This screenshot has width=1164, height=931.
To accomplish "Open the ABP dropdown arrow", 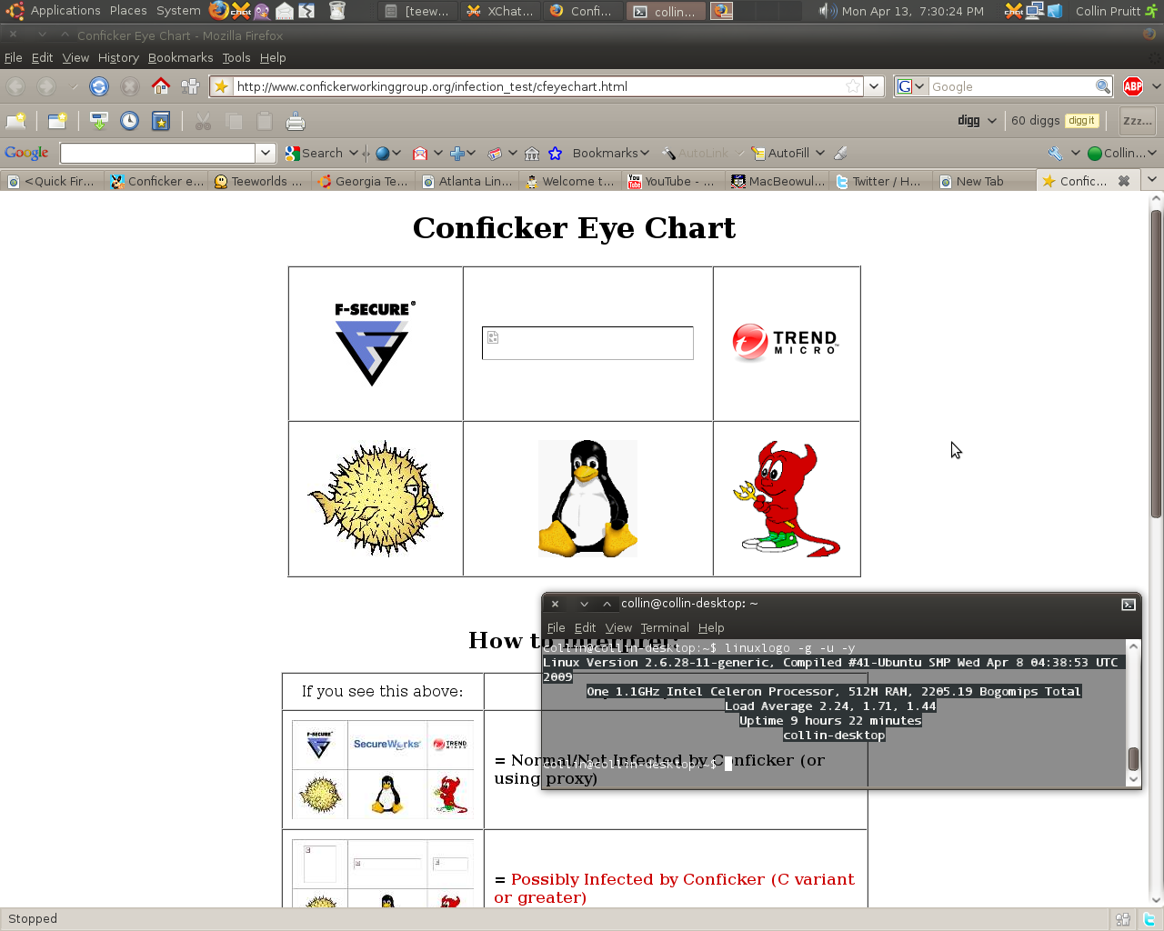I will pyautogui.click(x=1156, y=86).
